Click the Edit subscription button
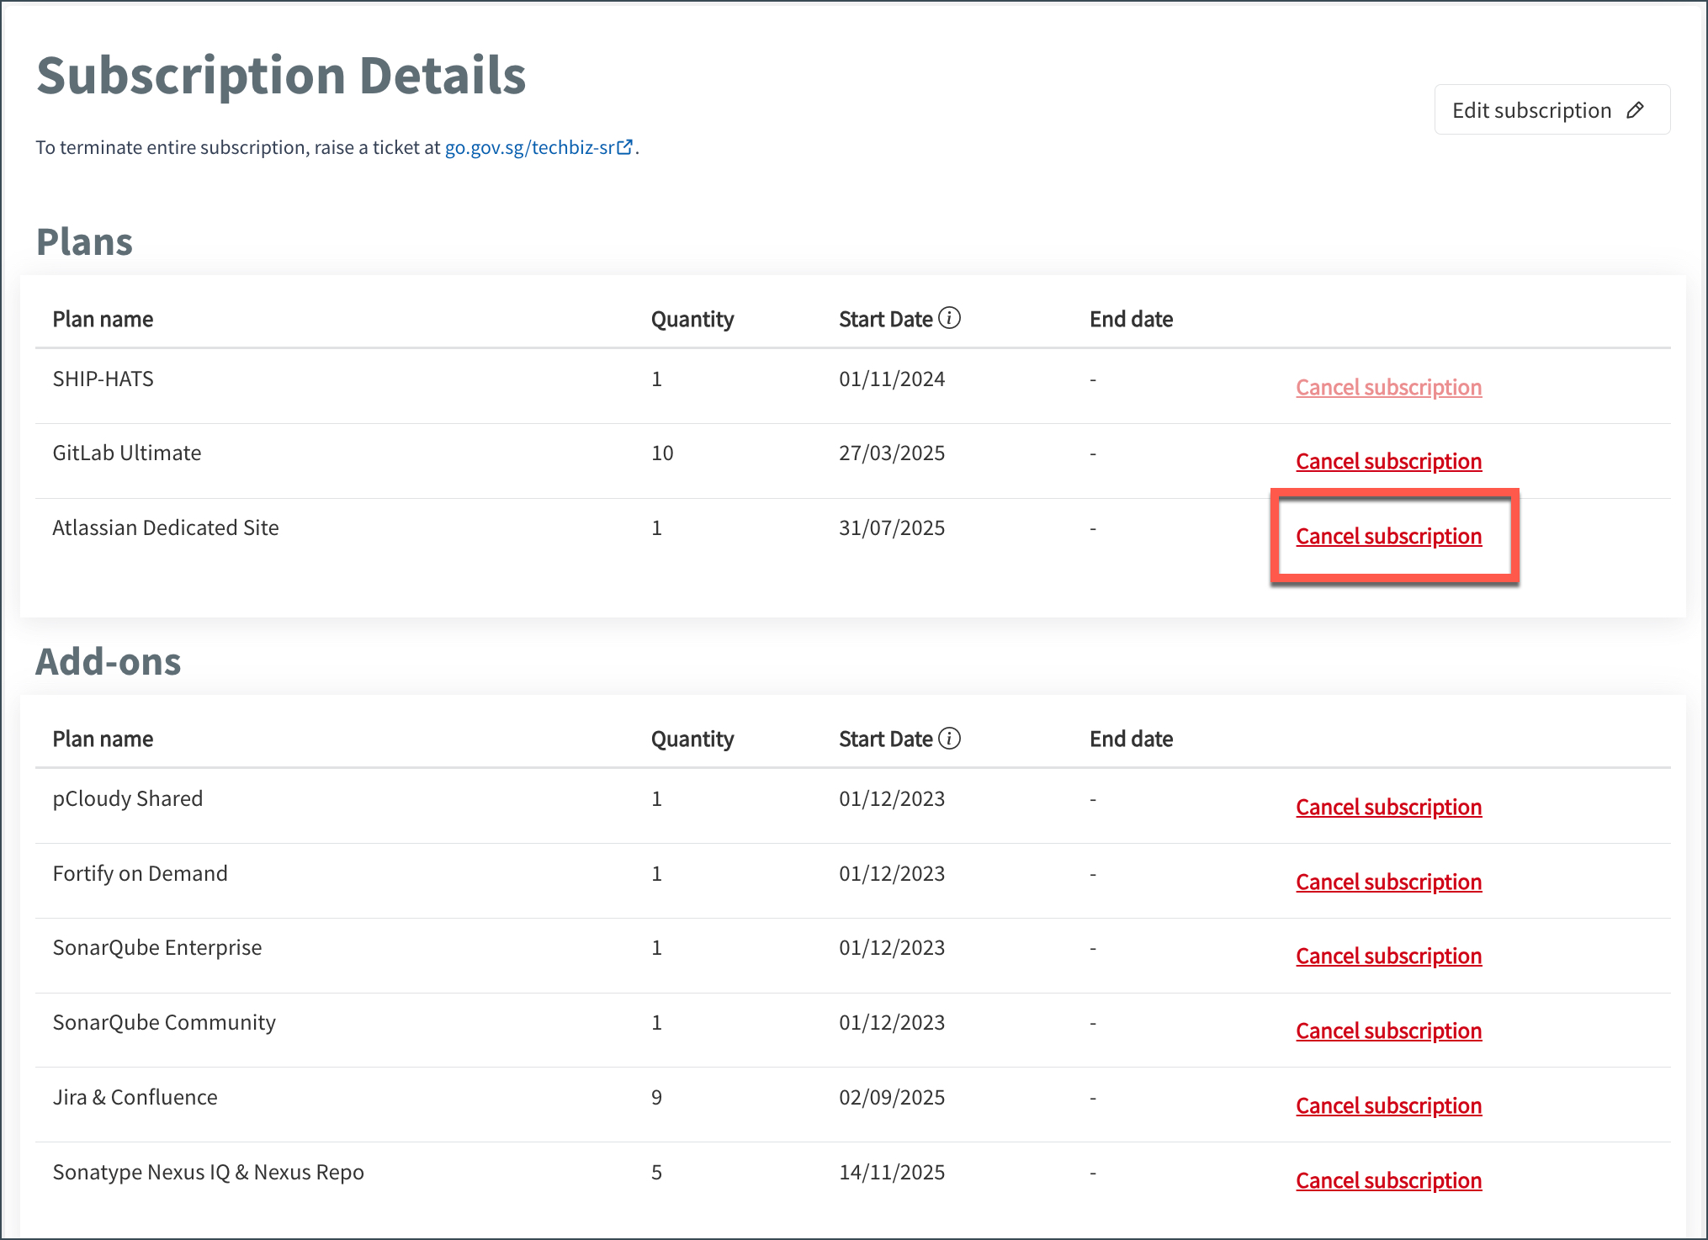 point(1552,109)
